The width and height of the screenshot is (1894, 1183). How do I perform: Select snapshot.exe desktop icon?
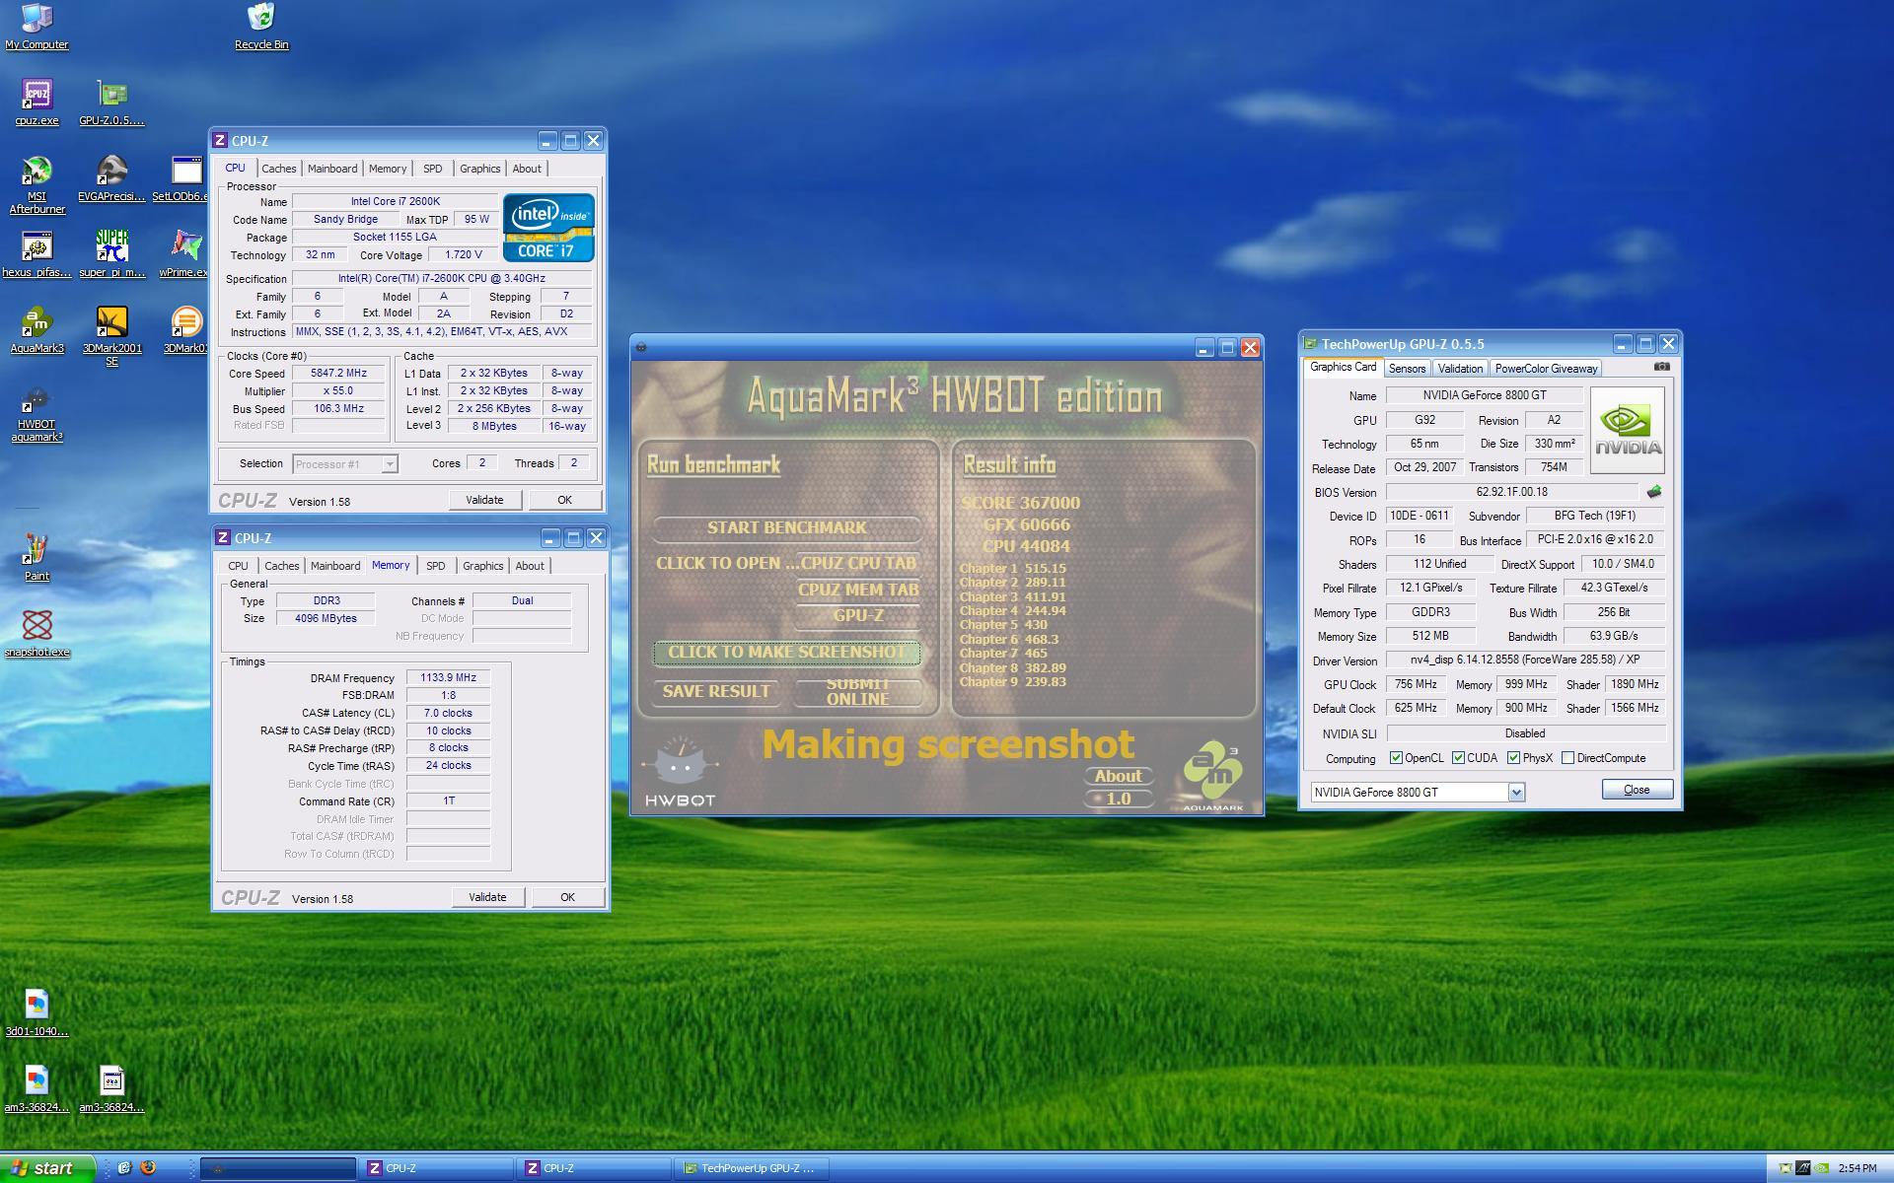[36, 634]
